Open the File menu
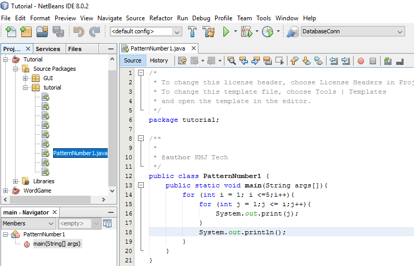Image resolution: width=414 pixels, height=266 pixels. 6,18
